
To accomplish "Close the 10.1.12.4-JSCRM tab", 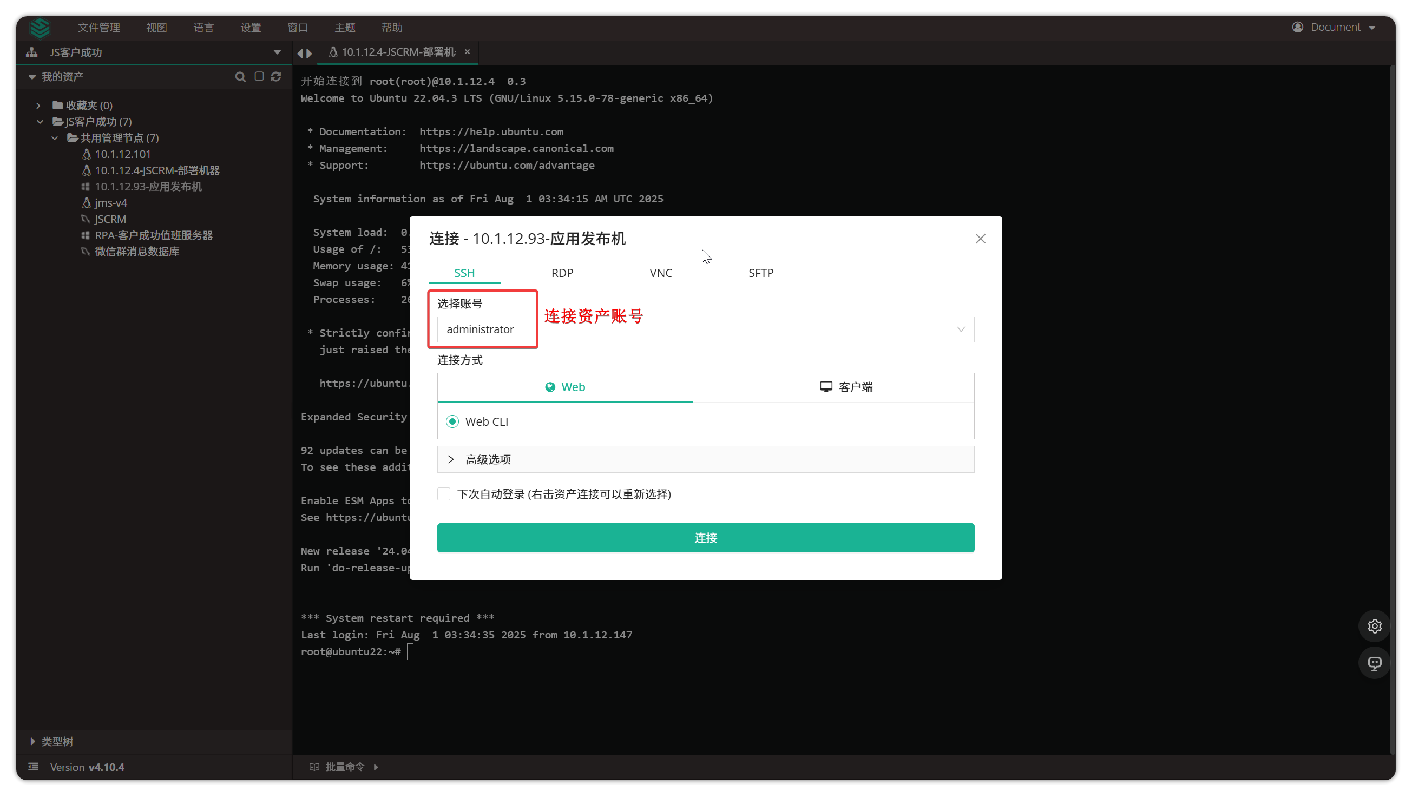I will [467, 51].
